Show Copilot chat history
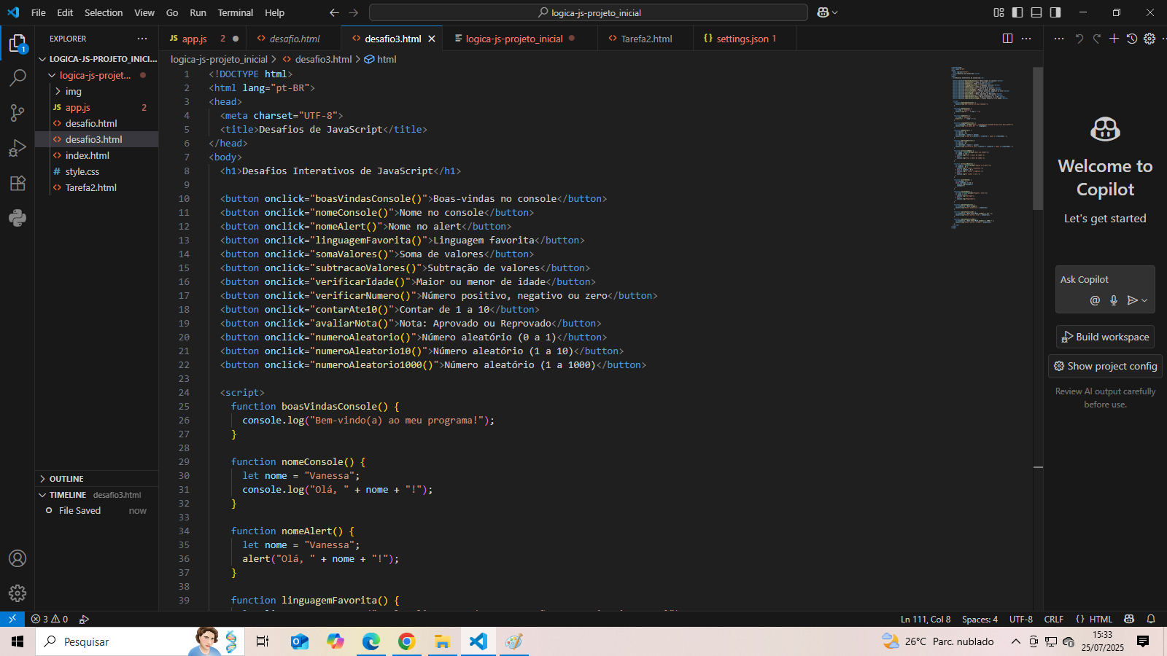This screenshot has height=656, width=1167. pyautogui.click(x=1131, y=39)
